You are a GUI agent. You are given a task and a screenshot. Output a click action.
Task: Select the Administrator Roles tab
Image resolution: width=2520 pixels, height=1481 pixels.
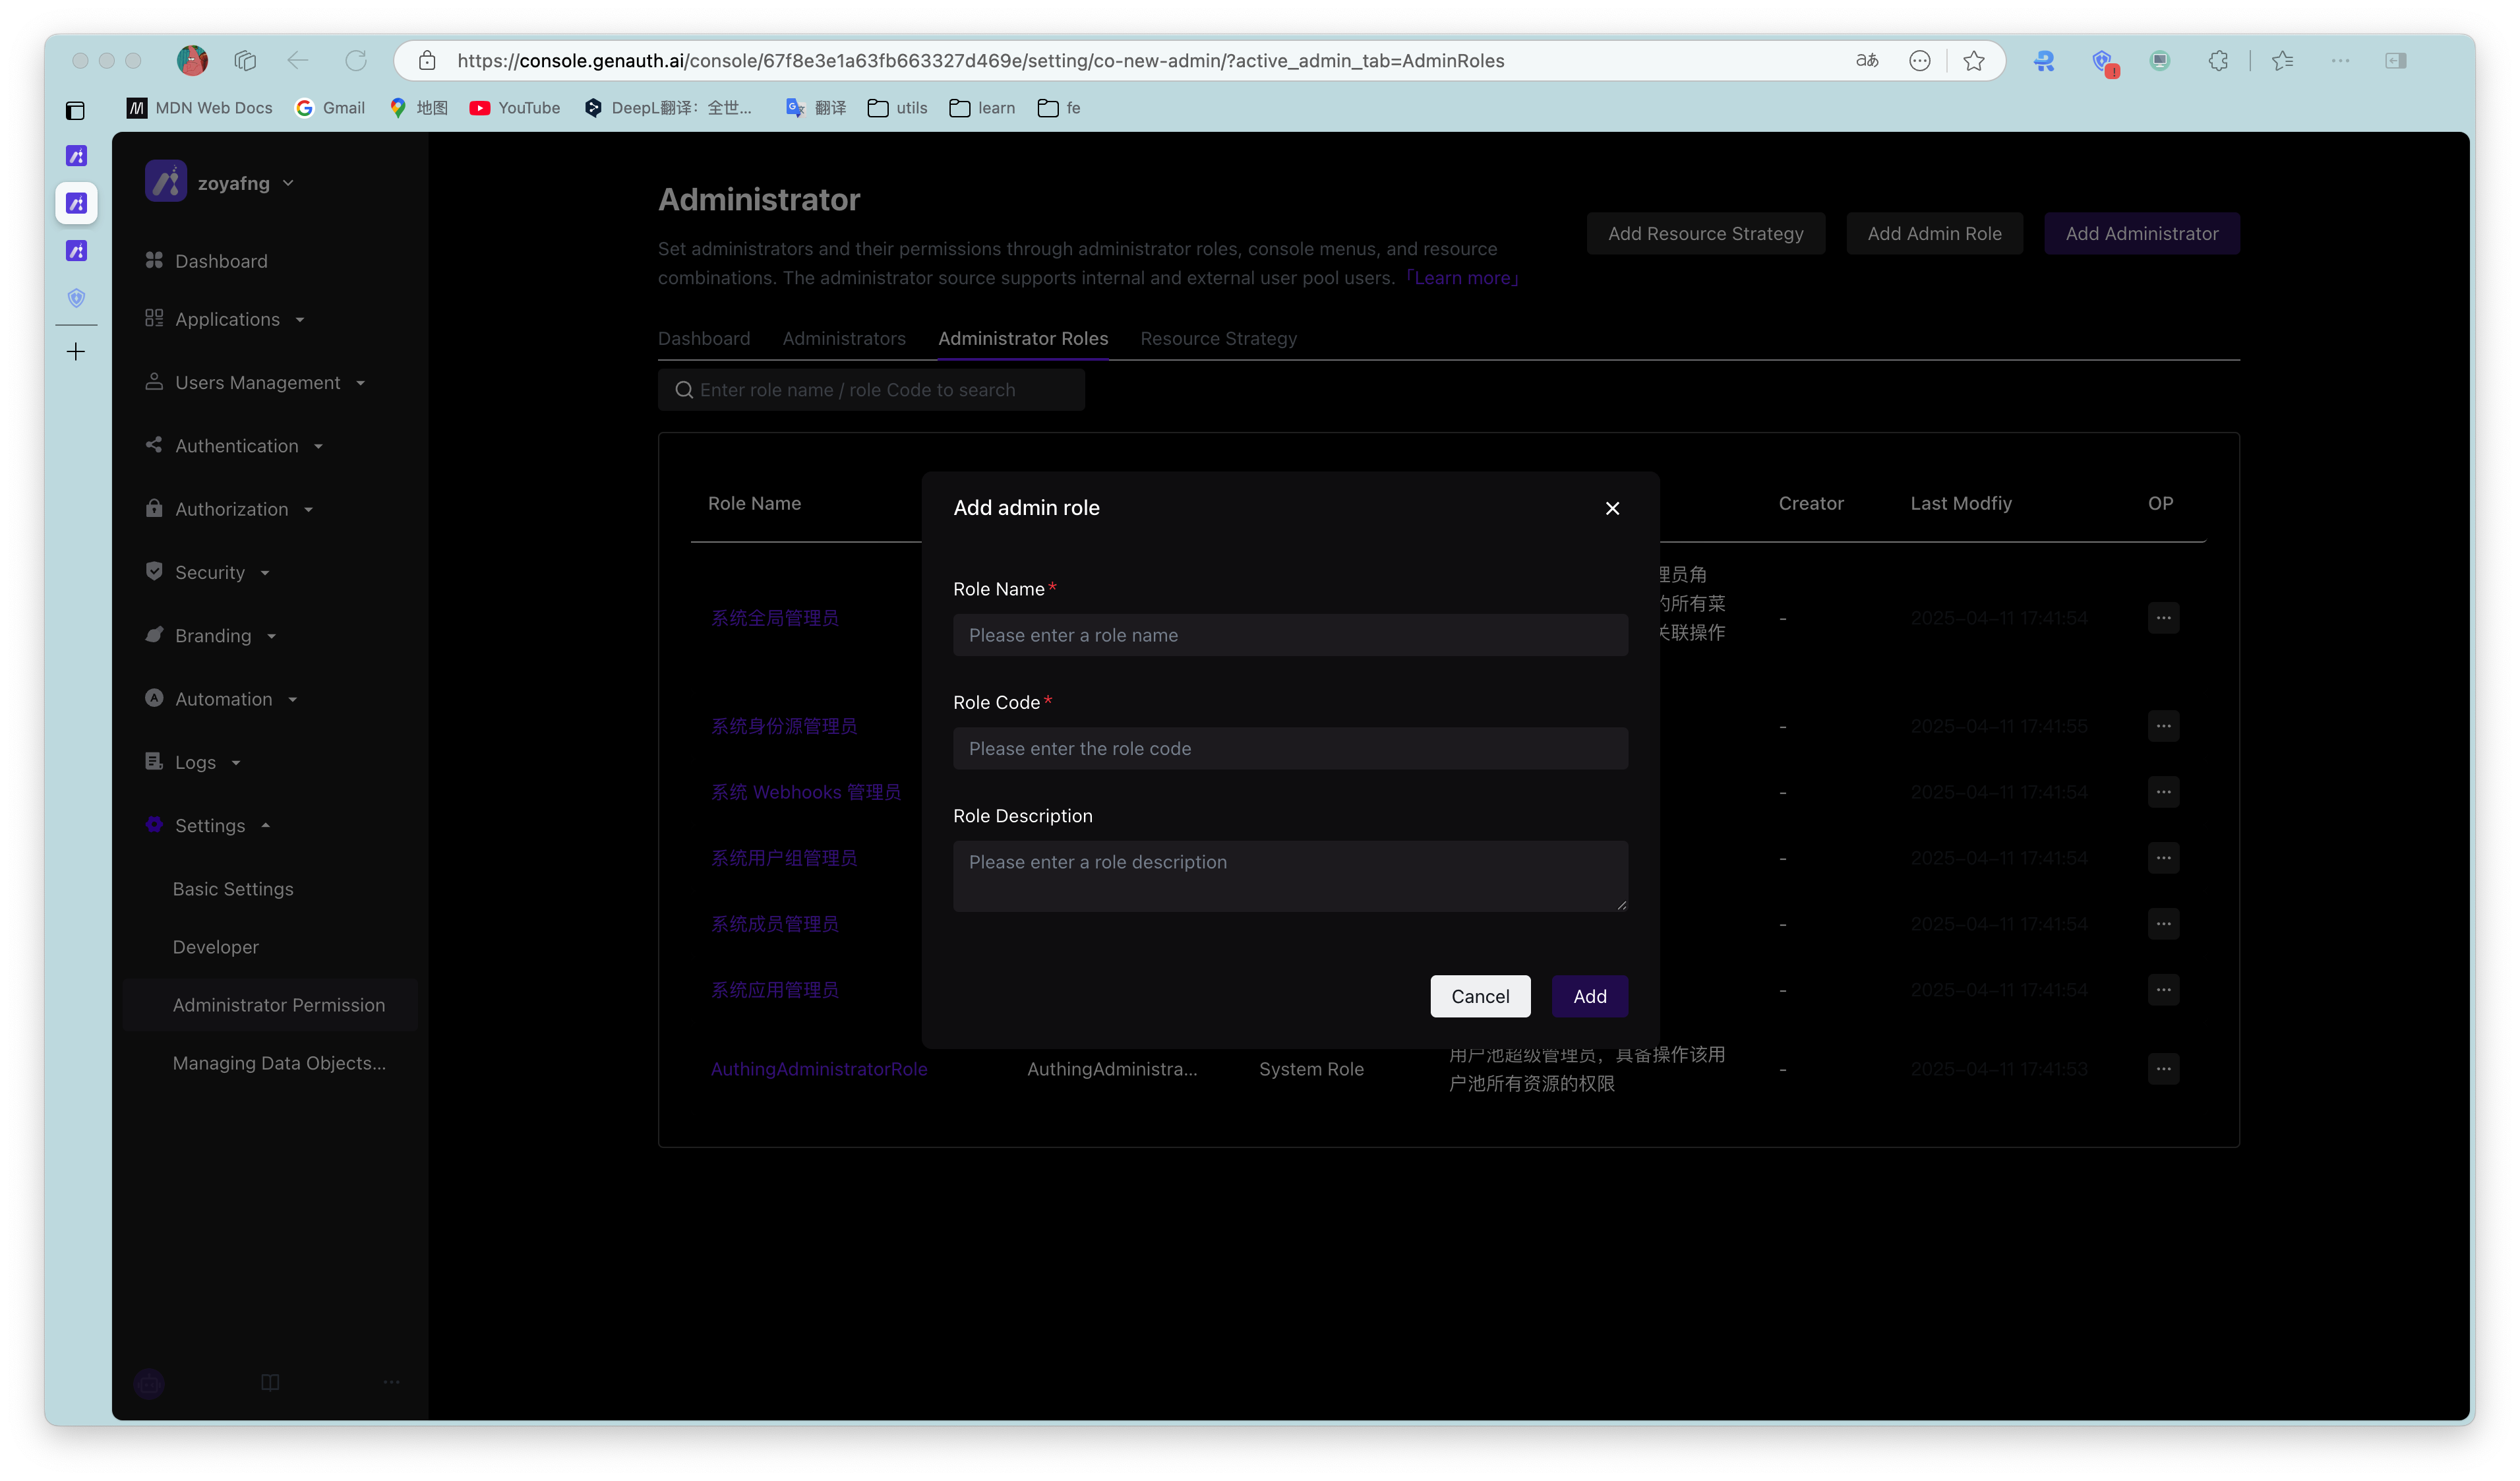1023,338
